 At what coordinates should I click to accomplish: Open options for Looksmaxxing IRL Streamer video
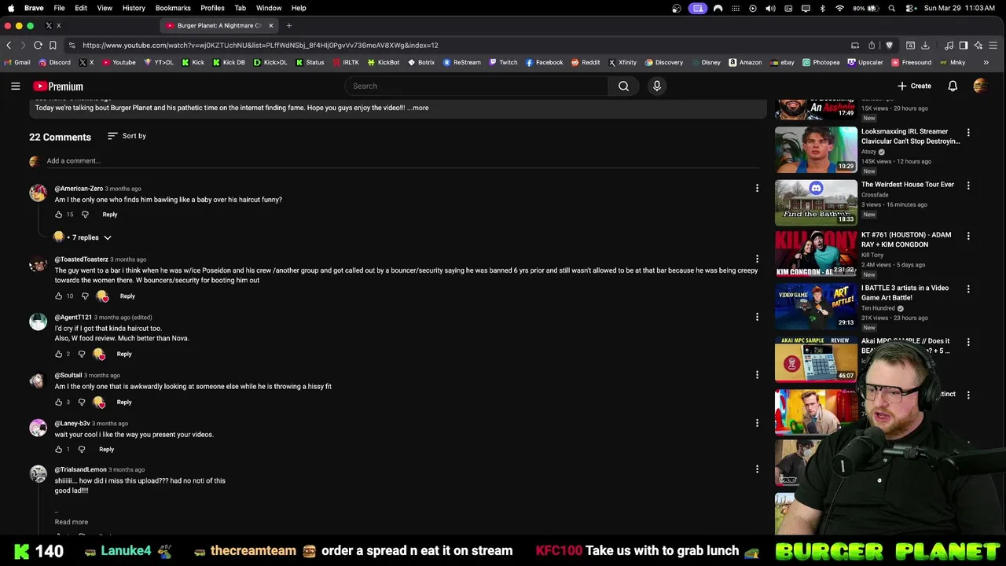pos(968,133)
